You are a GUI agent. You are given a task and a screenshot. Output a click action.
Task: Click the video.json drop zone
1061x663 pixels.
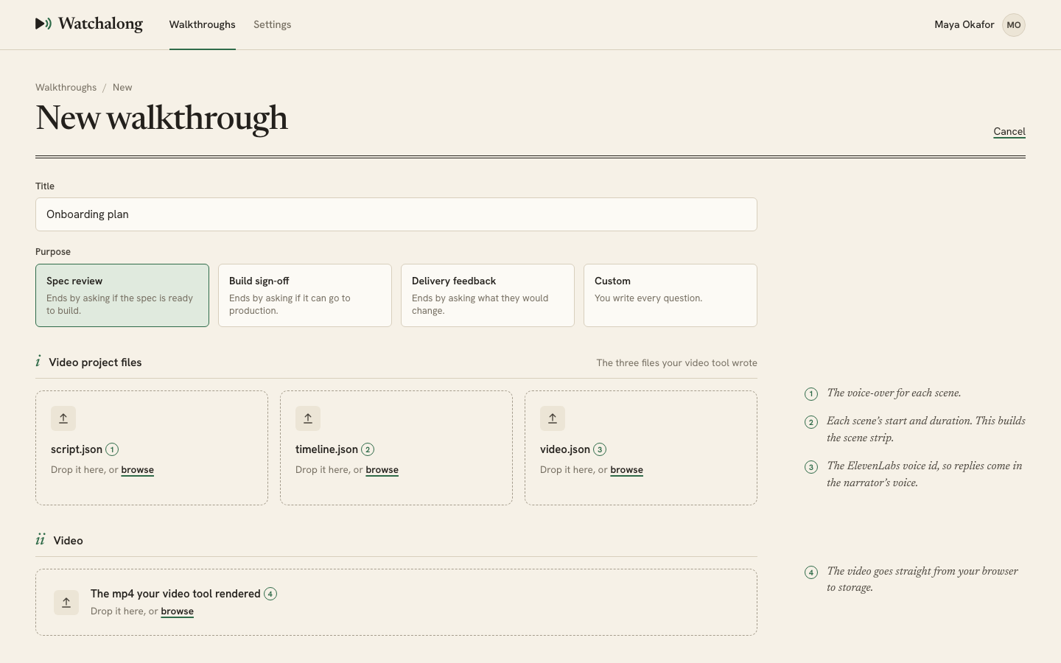pos(641,448)
